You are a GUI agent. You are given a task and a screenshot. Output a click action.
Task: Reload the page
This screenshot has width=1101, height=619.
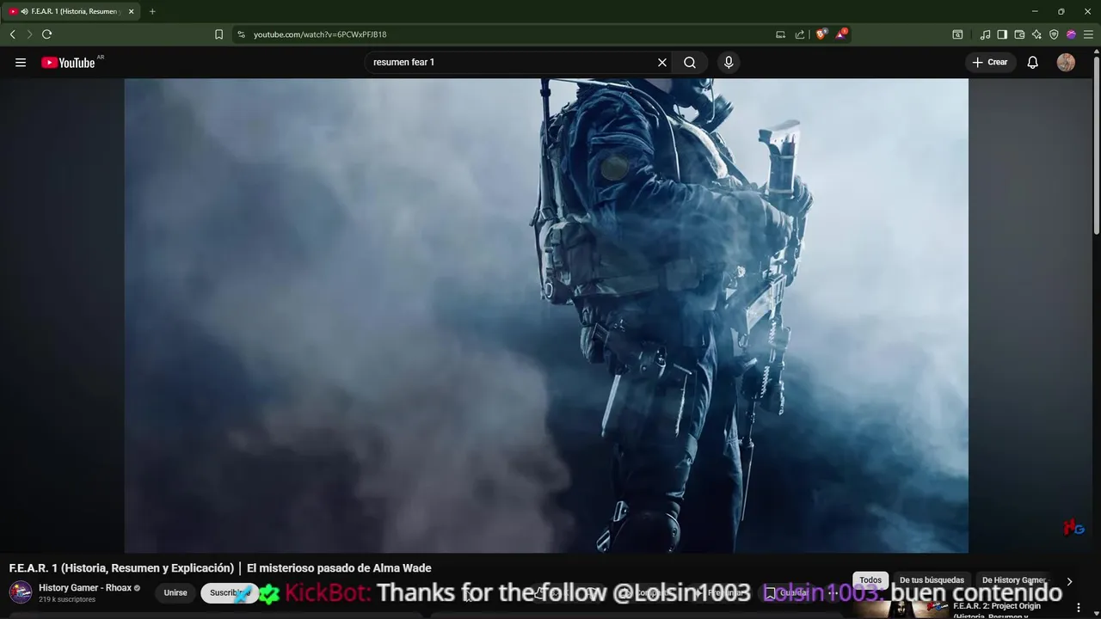point(46,34)
